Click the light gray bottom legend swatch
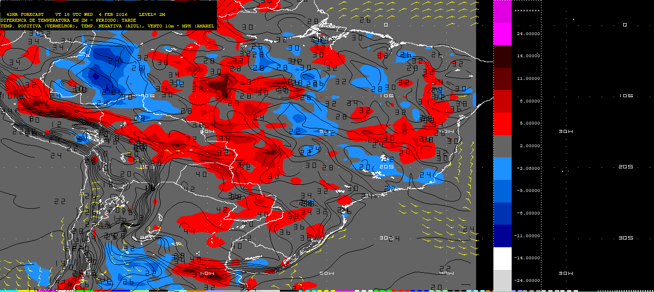 tap(503, 280)
